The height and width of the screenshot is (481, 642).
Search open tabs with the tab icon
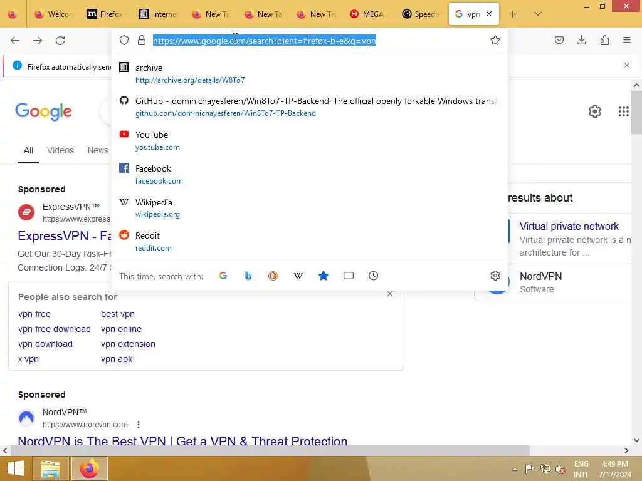(x=349, y=276)
